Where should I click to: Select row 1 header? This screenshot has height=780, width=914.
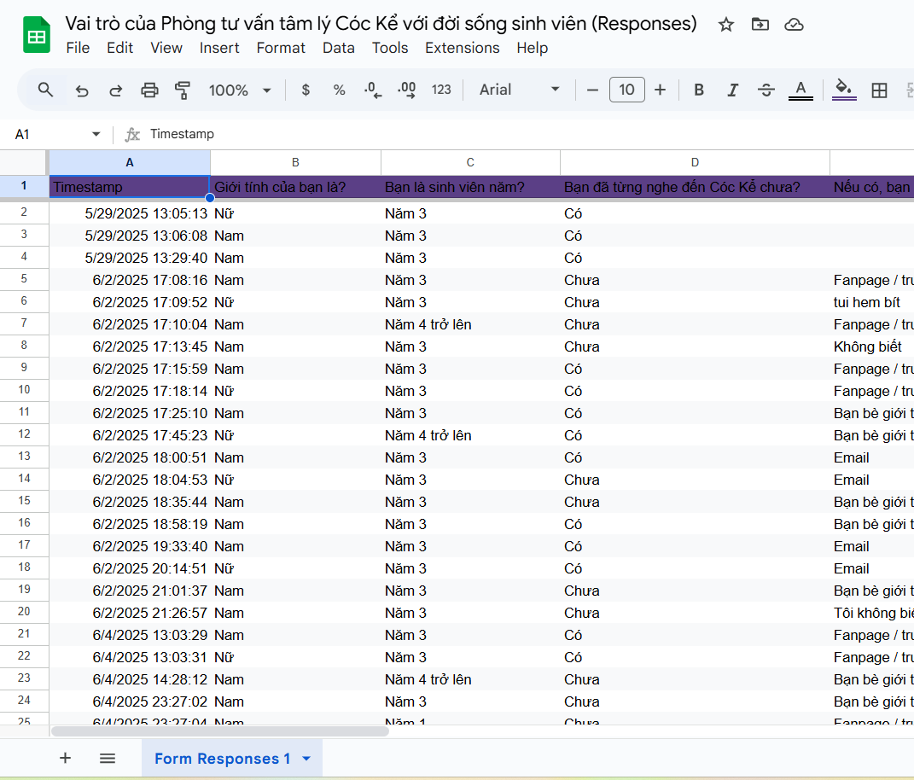pyautogui.click(x=24, y=186)
